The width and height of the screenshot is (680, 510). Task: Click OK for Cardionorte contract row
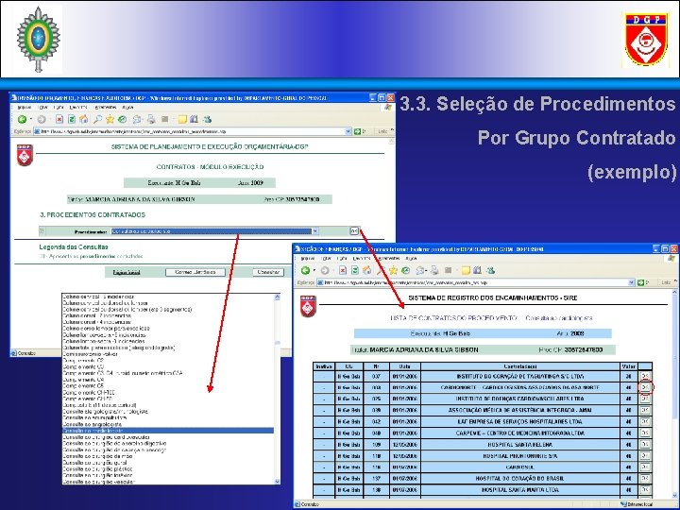[x=645, y=387]
